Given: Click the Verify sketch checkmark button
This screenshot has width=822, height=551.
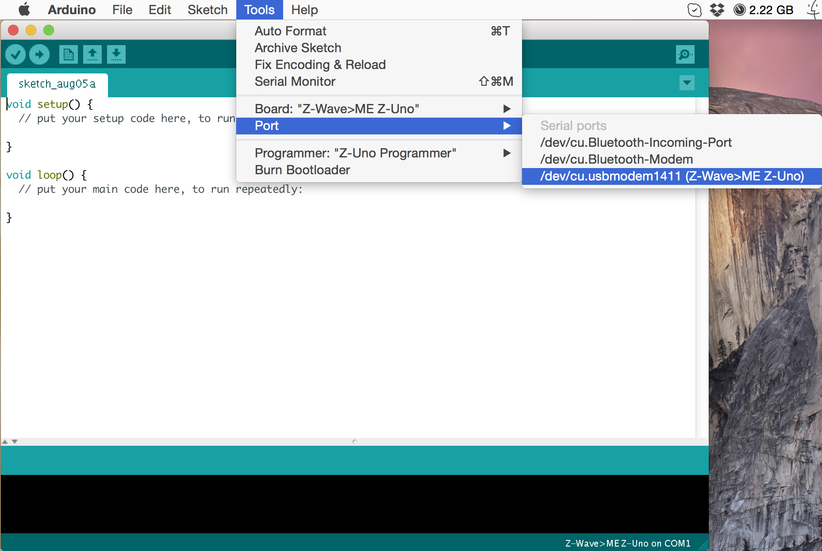Looking at the screenshot, I should 15,54.
